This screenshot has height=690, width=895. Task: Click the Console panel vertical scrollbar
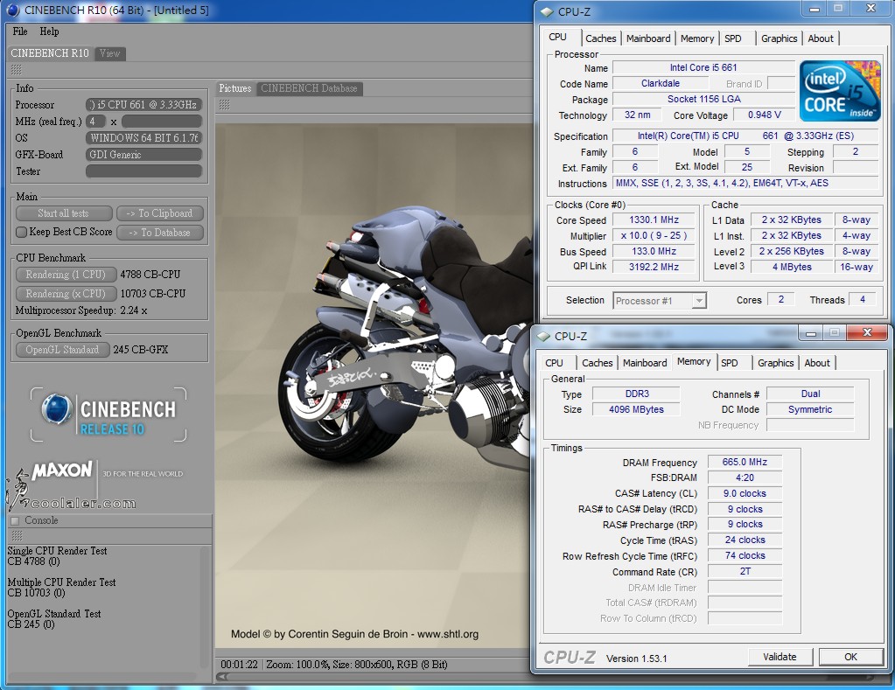[x=206, y=607]
